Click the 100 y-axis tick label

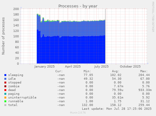click(x=16, y=36)
